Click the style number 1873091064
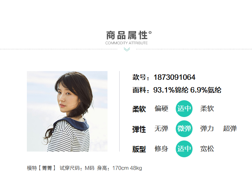252x171 pixels. point(174,77)
